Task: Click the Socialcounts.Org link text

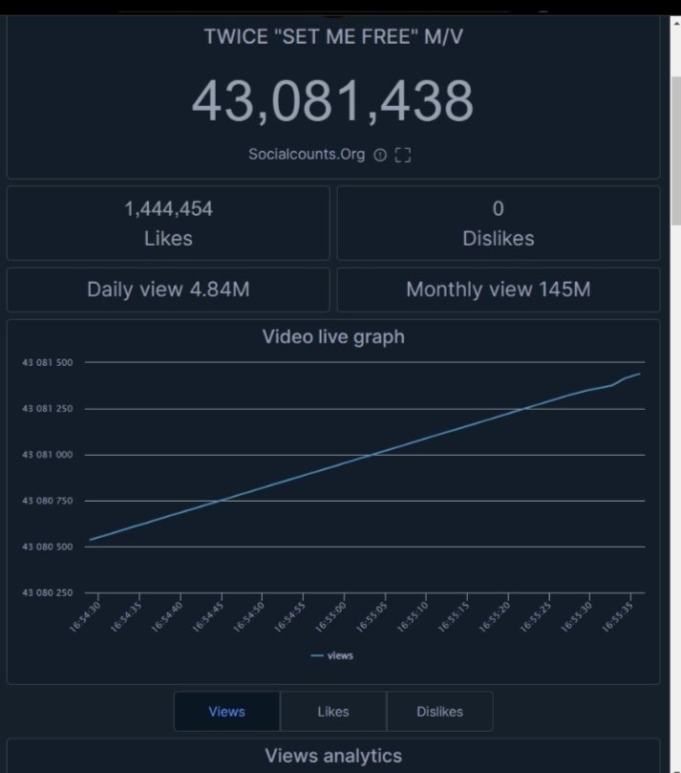Action: click(307, 154)
